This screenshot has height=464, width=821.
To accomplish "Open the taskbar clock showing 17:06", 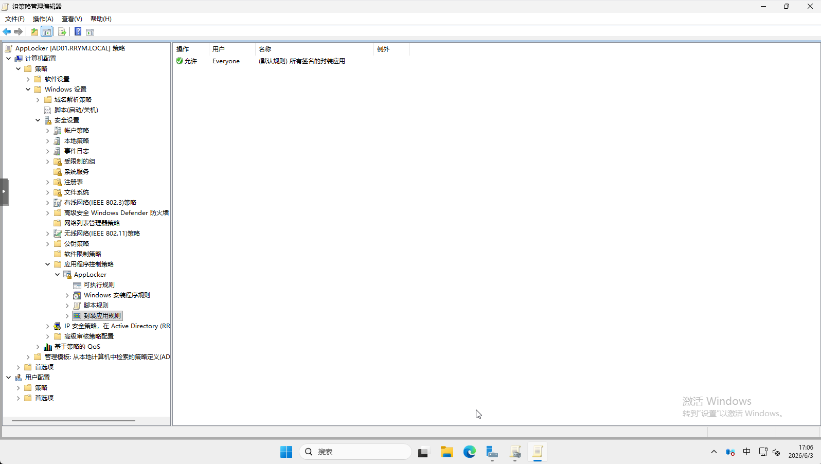I will coord(801,452).
